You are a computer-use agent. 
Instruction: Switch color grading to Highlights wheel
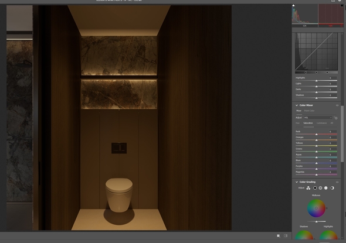click(x=326, y=188)
